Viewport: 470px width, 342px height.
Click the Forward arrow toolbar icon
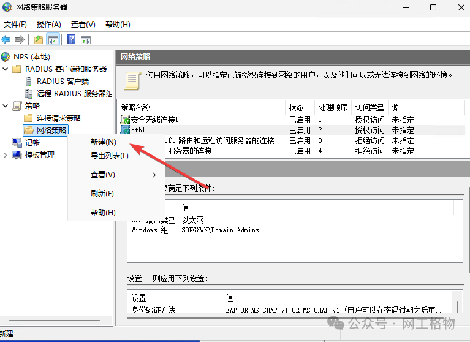(x=20, y=39)
